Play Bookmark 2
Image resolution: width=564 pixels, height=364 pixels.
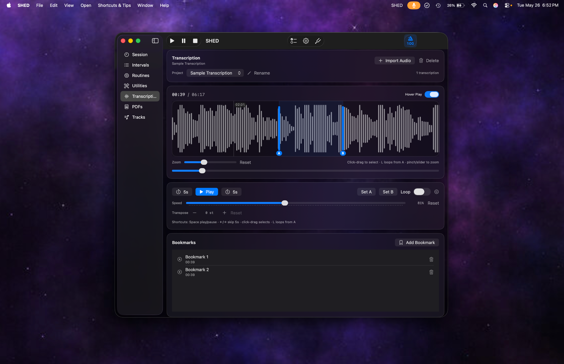pyautogui.click(x=180, y=272)
